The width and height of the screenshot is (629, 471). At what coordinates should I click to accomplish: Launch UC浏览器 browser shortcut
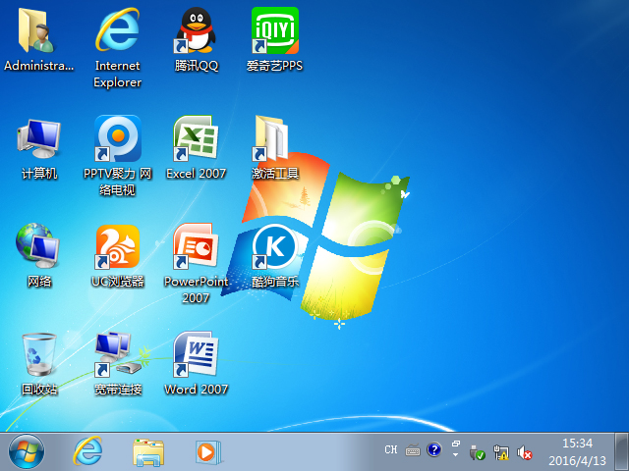117,255
